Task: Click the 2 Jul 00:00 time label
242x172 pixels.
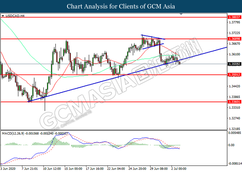Action: pos(179,169)
